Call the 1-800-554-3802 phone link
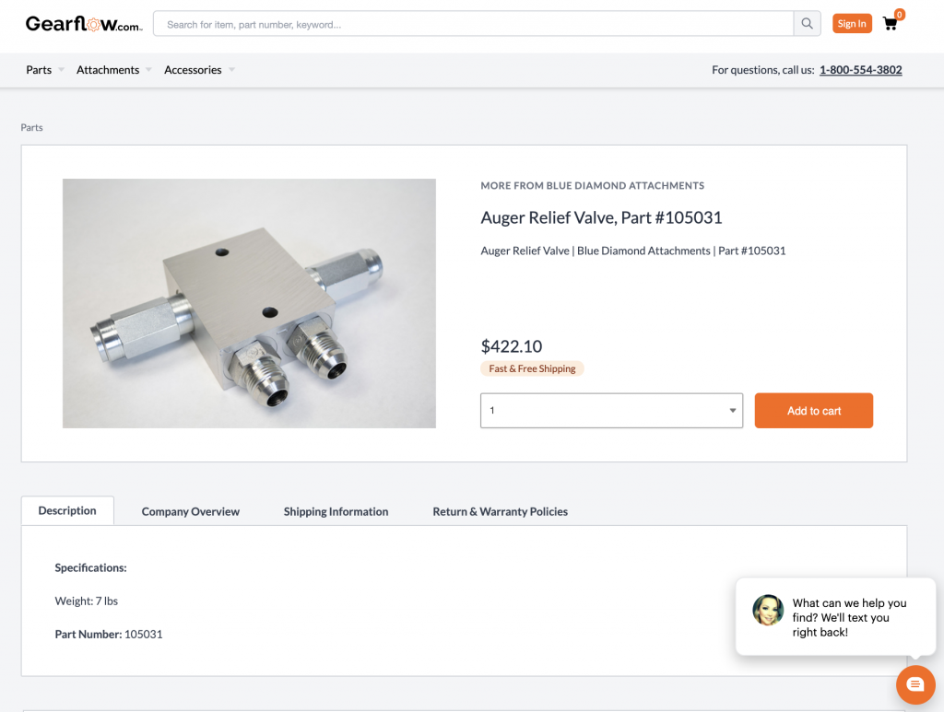Viewport: 944px width, 712px height. click(x=860, y=70)
